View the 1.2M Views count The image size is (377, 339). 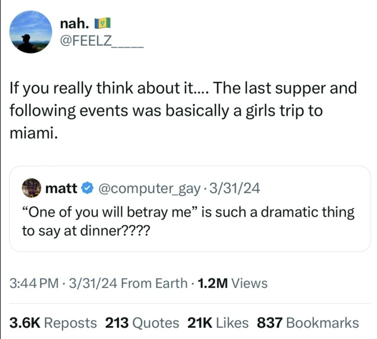(x=232, y=283)
